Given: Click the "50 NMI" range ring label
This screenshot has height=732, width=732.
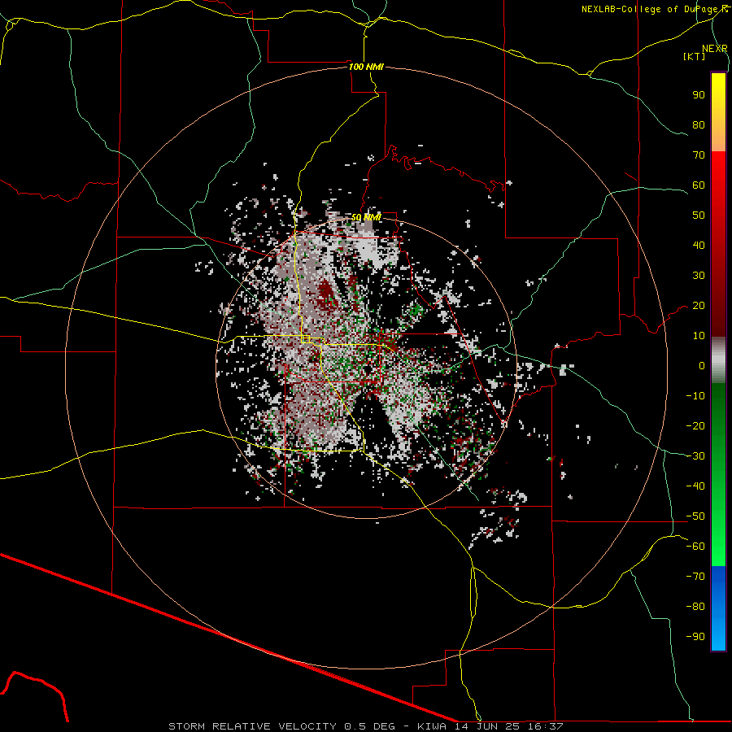Looking at the screenshot, I should point(366,217).
